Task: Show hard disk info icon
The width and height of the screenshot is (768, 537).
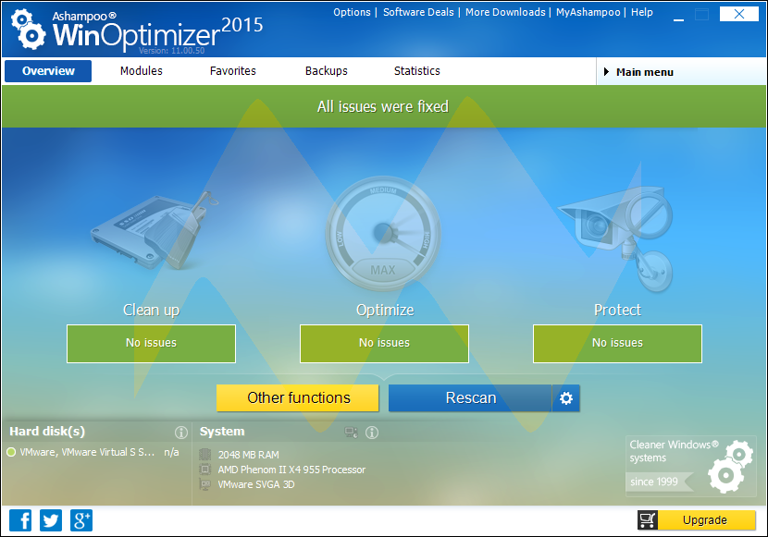Action: click(x=181, y=433)
